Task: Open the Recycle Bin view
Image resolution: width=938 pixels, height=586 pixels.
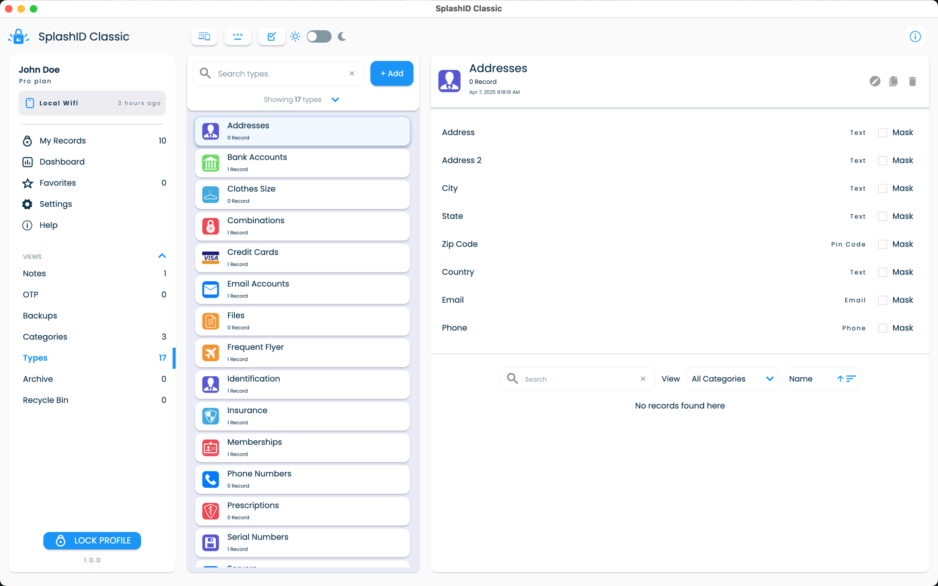Action: 94,400
